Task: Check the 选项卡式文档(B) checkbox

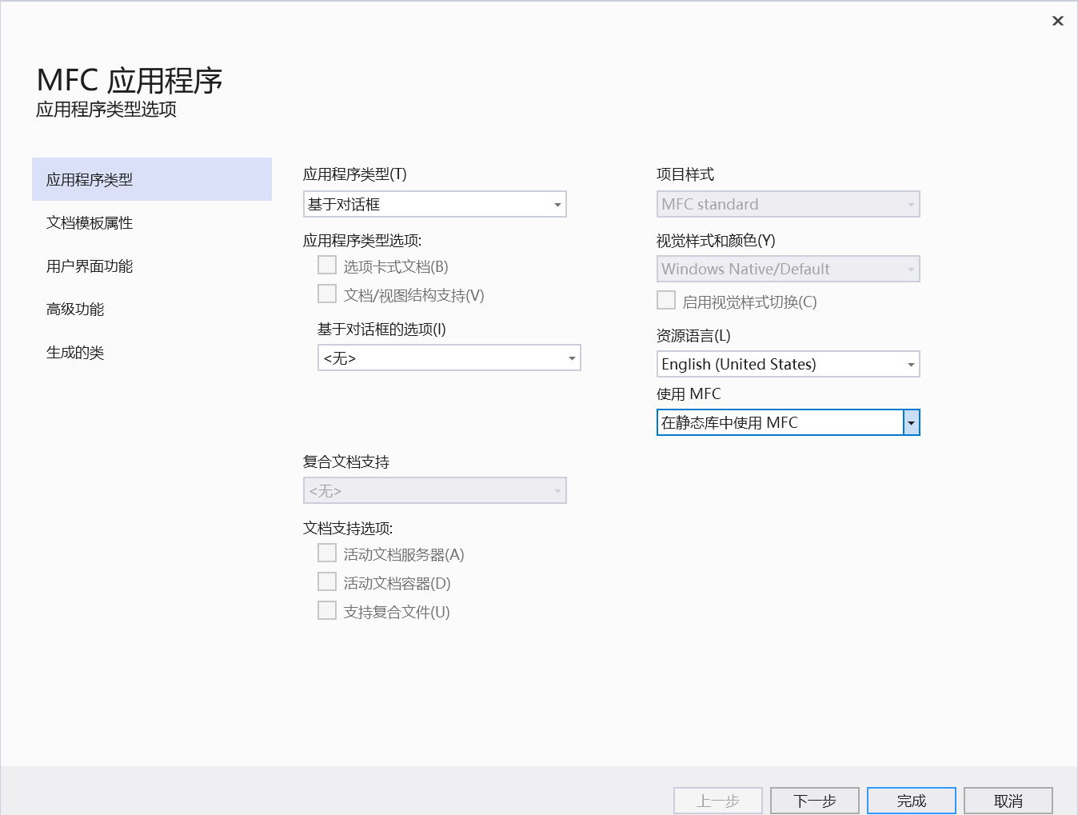Action: point(327,265)
